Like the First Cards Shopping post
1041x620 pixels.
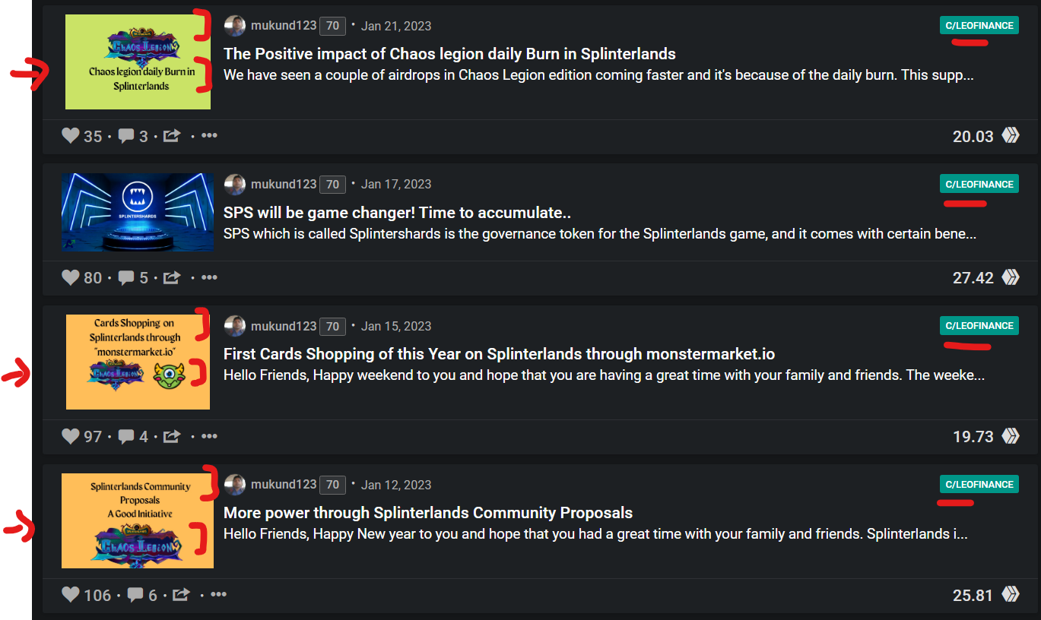click(71, 436)
